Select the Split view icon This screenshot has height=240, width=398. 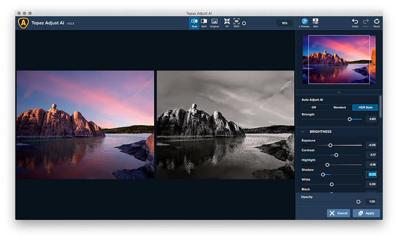point(204,22)
